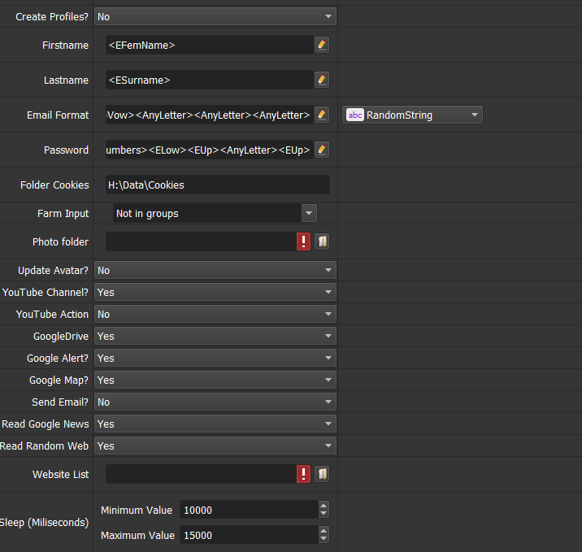Click the Website List label
The height and width of the screenshot is (552, 582).
pos(60,475)
